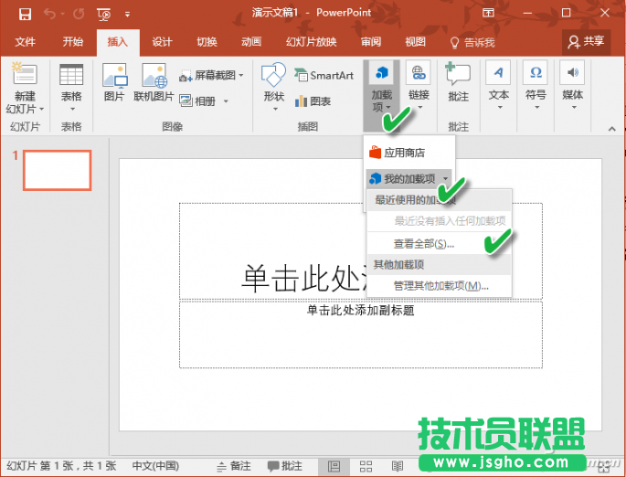This screenshot has width=626, height=477.
Task: Open the 形状 shapes gallery
Action: pyautogui.click(x=274, y=87)
